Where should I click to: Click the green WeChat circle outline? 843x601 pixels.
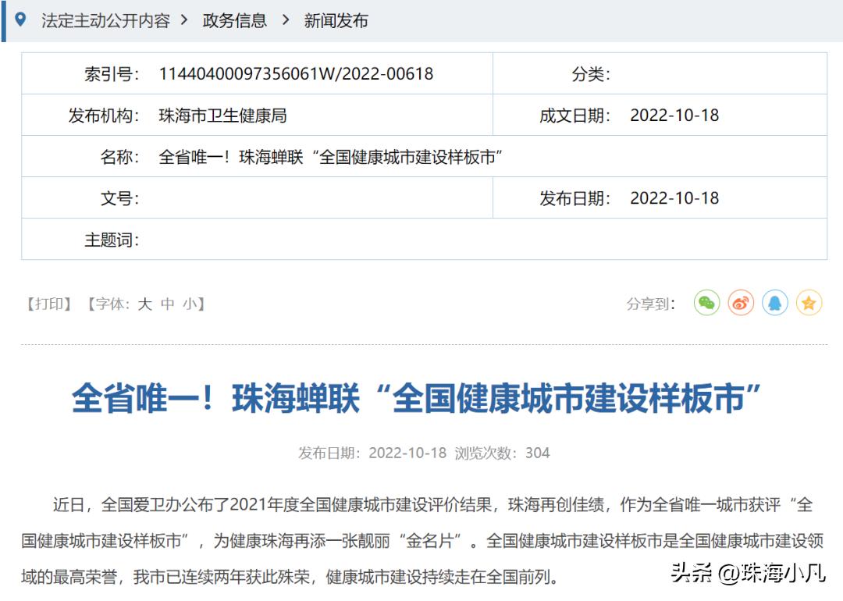pos(706,303)
